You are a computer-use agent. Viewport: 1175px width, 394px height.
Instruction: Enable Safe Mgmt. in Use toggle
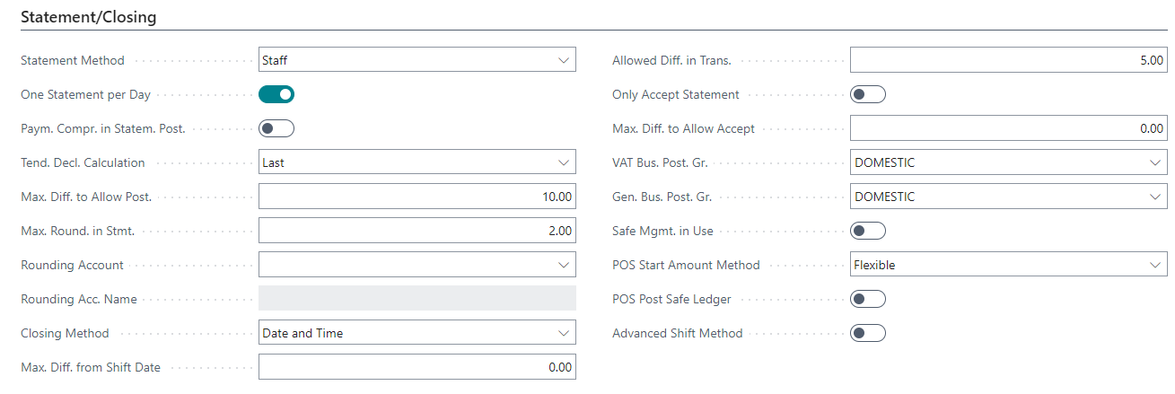click(x=867, y=231)
